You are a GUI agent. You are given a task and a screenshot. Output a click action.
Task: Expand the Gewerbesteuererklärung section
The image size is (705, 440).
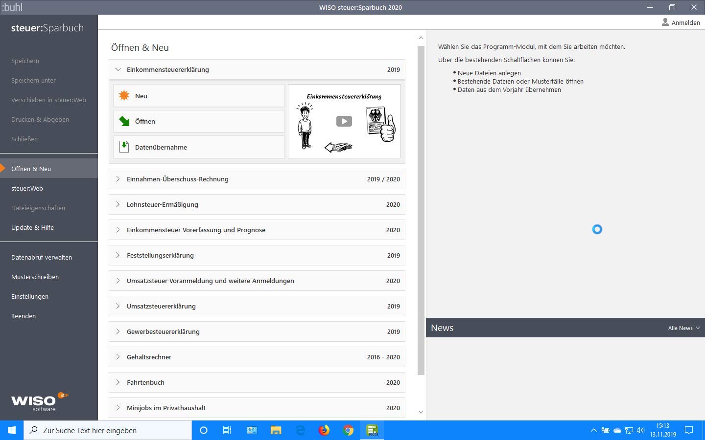(257, 331)
